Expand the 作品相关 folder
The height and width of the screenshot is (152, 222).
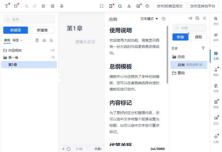[x=29, y=50]
